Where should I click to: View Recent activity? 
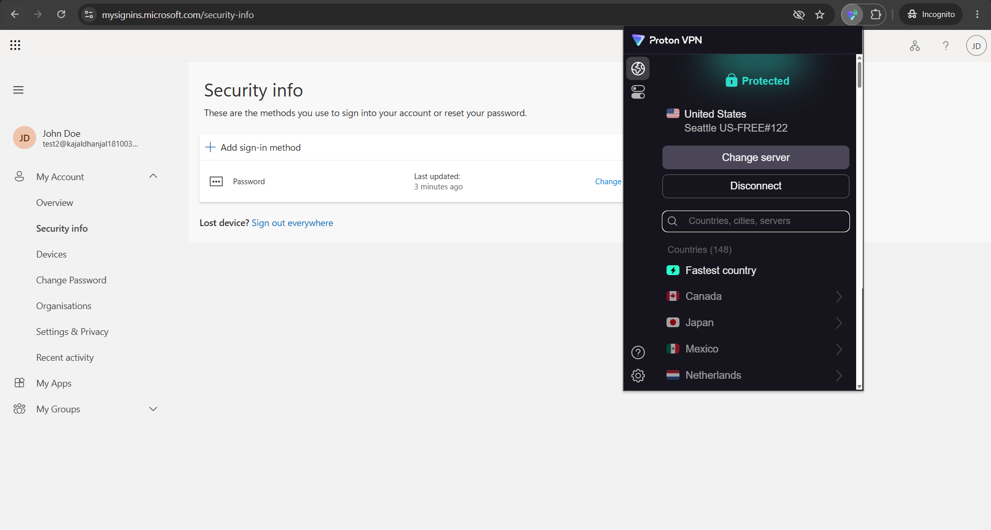coord(65,358)
